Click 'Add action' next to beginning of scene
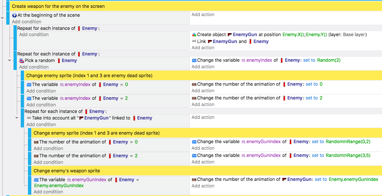382x196 pixels. pos(203,14)
